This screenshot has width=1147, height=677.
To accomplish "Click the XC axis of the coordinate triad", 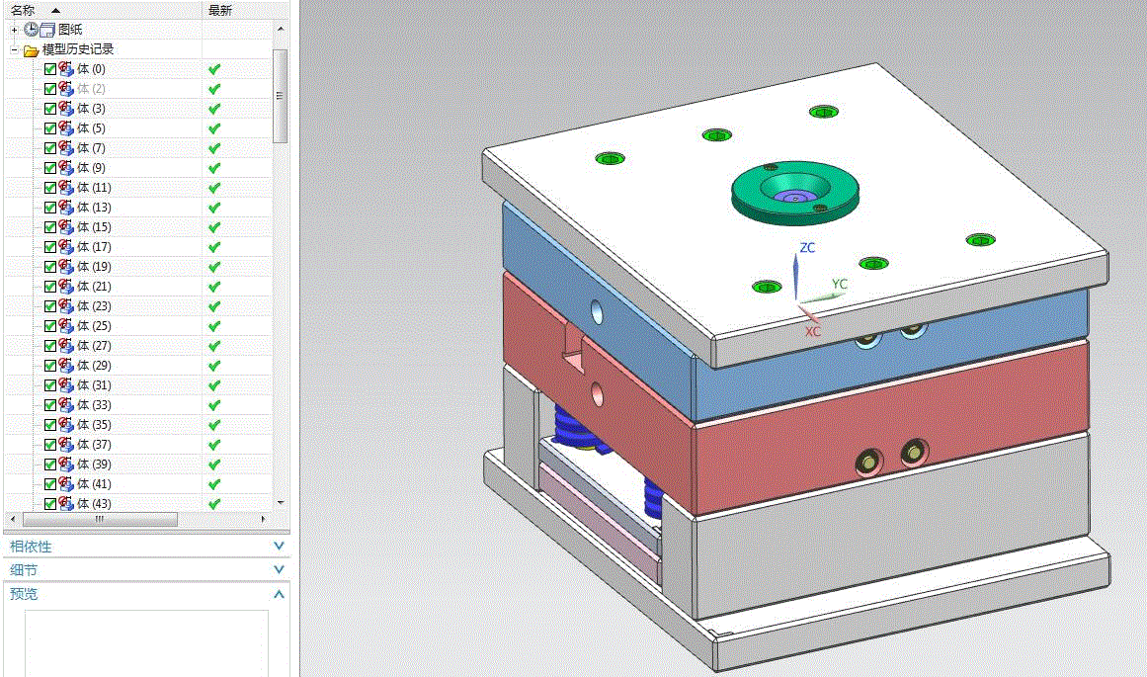I will (807, 314).
